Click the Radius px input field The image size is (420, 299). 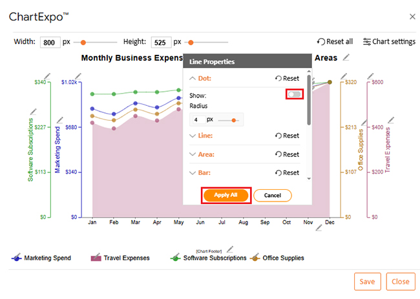(199, 119)
